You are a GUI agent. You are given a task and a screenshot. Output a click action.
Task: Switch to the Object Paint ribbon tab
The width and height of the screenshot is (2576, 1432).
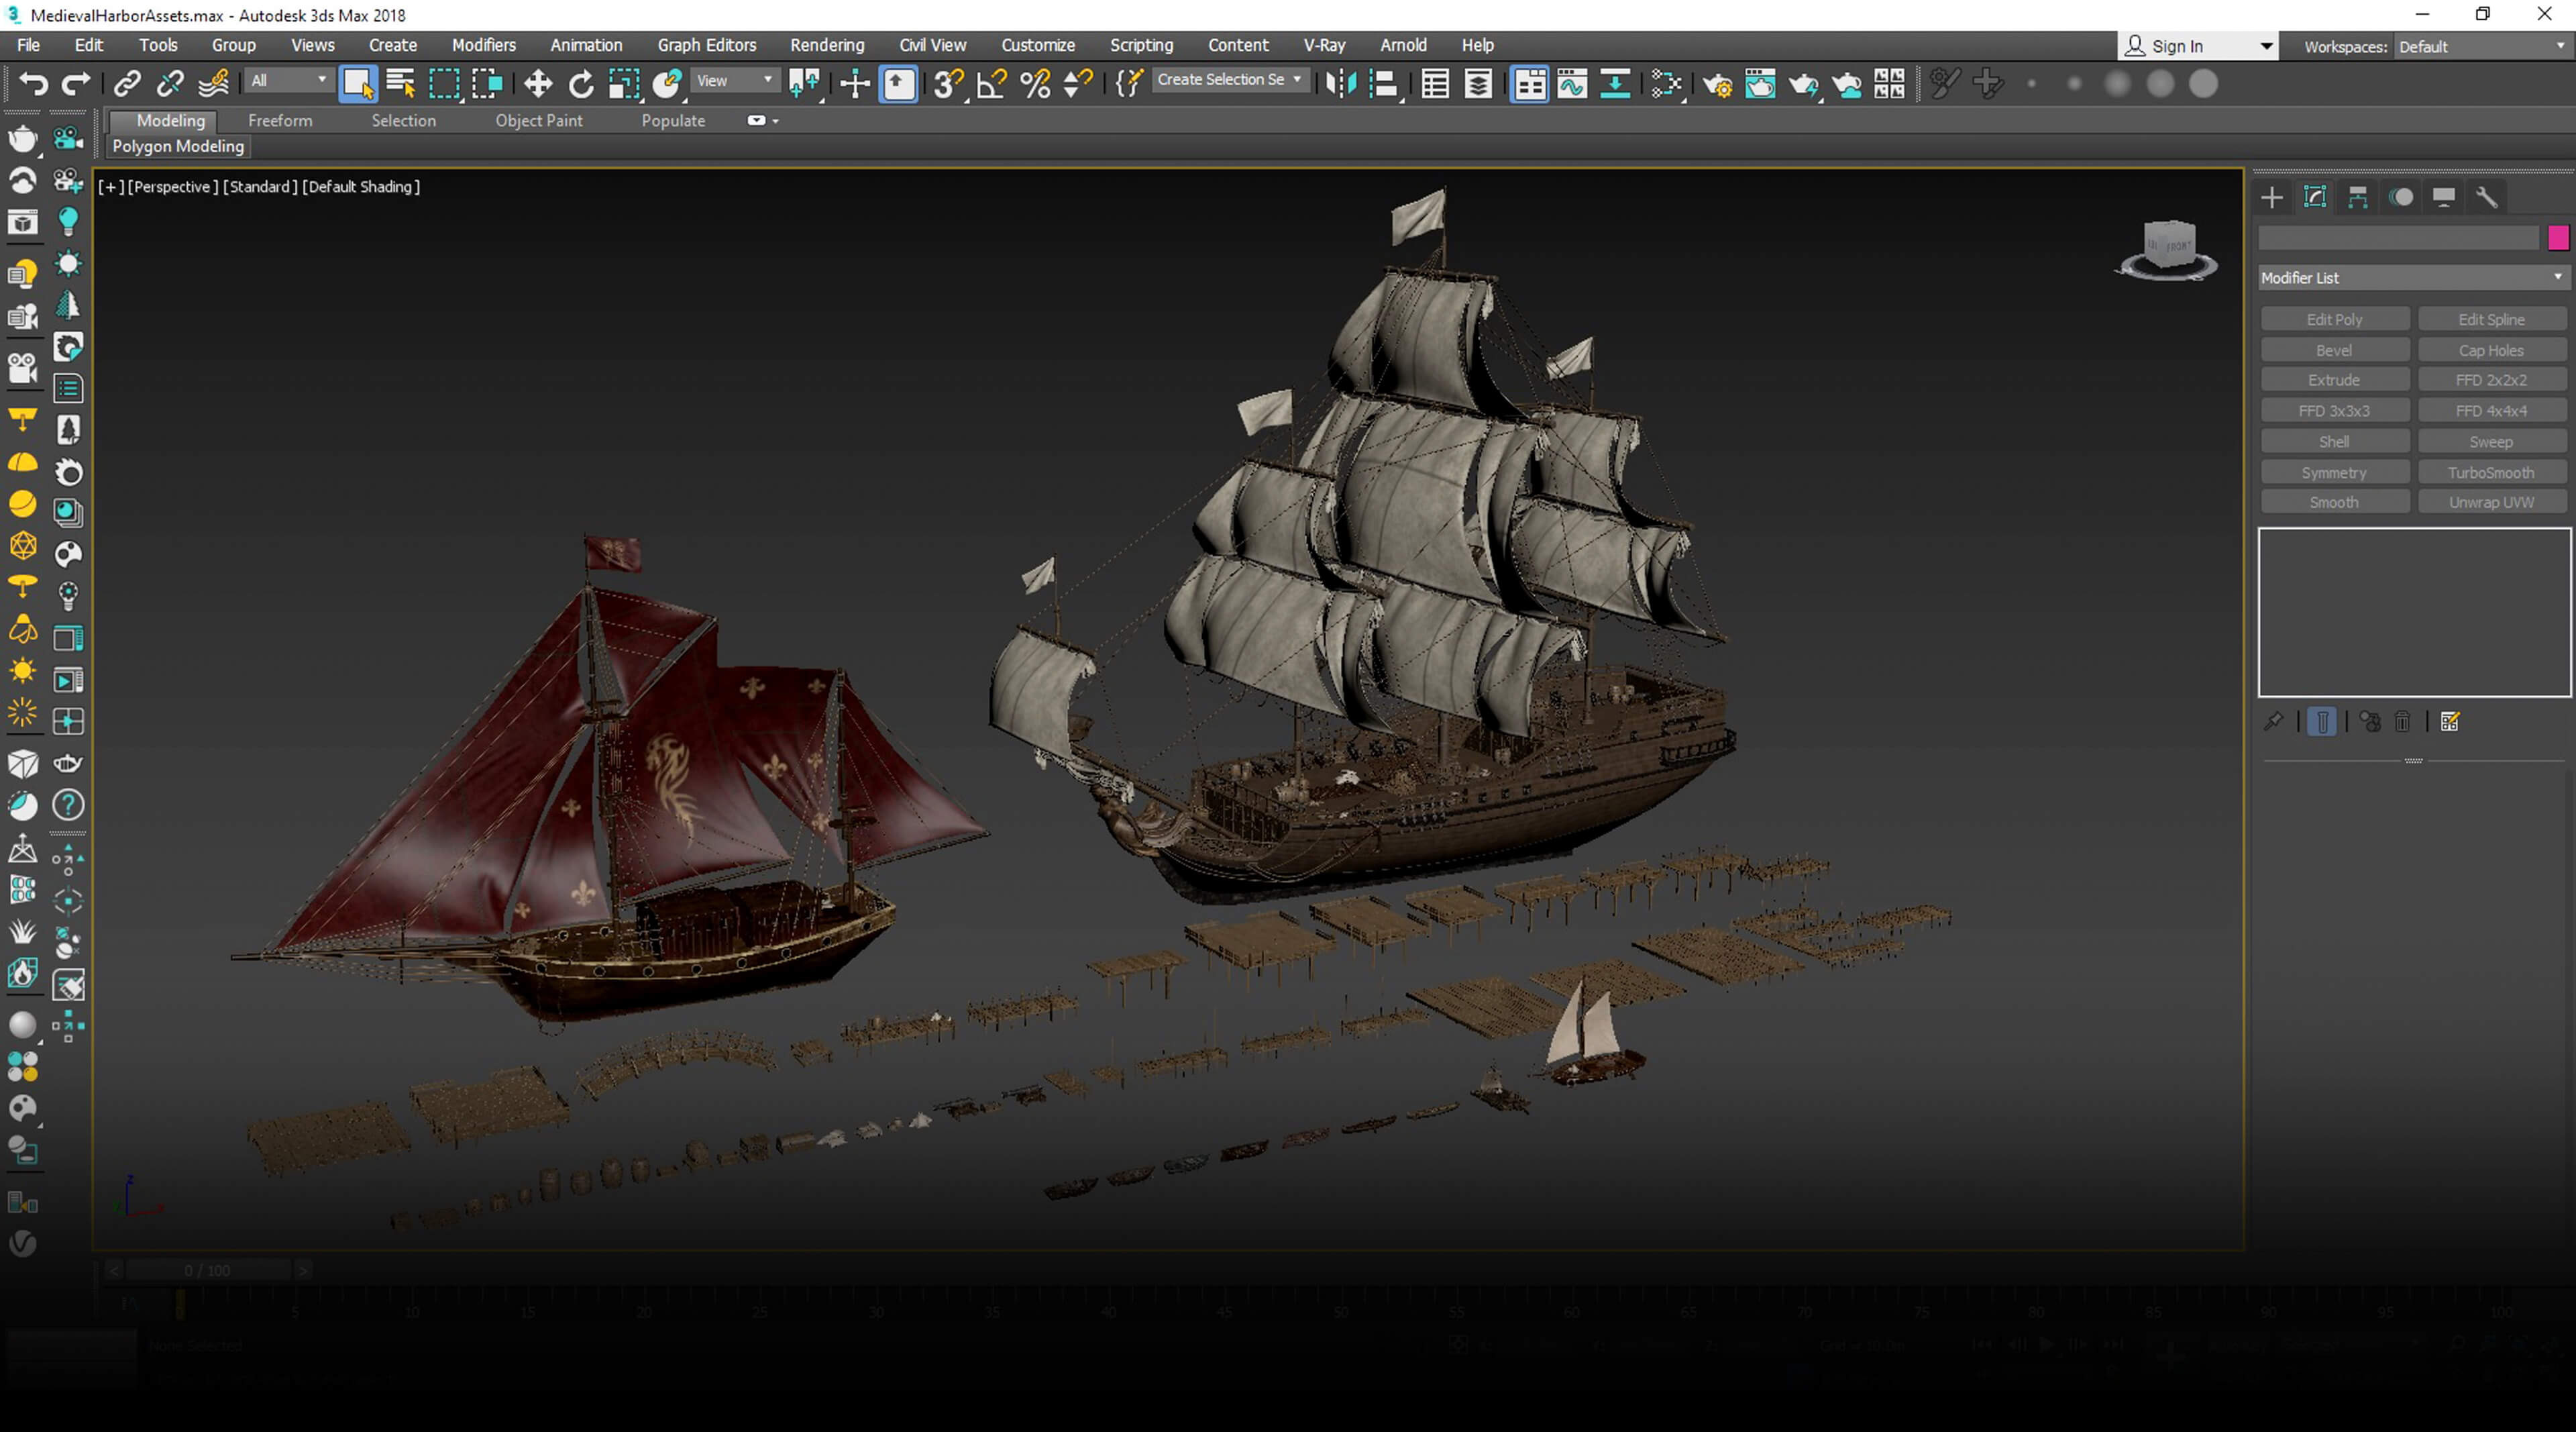click(538, 120)
